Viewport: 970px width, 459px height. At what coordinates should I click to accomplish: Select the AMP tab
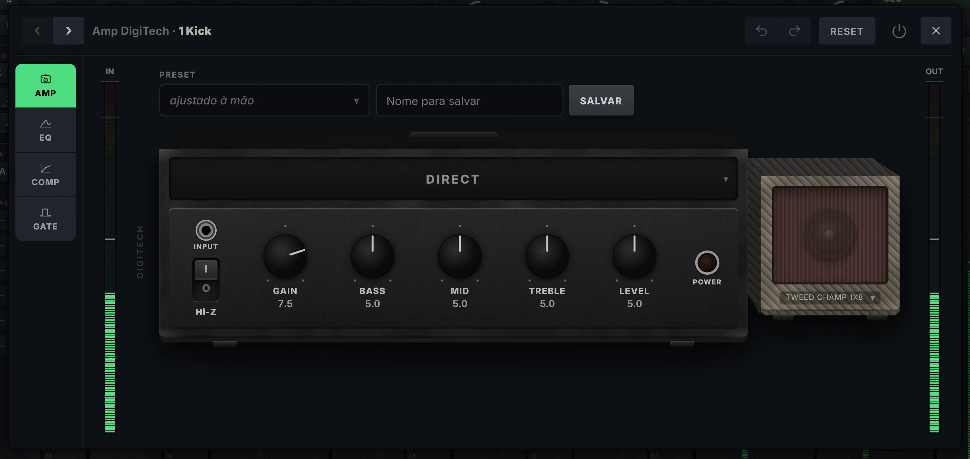click(46, 86)
